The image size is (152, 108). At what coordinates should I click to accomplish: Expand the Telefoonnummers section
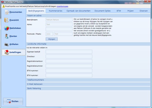[x=88, y=80]
